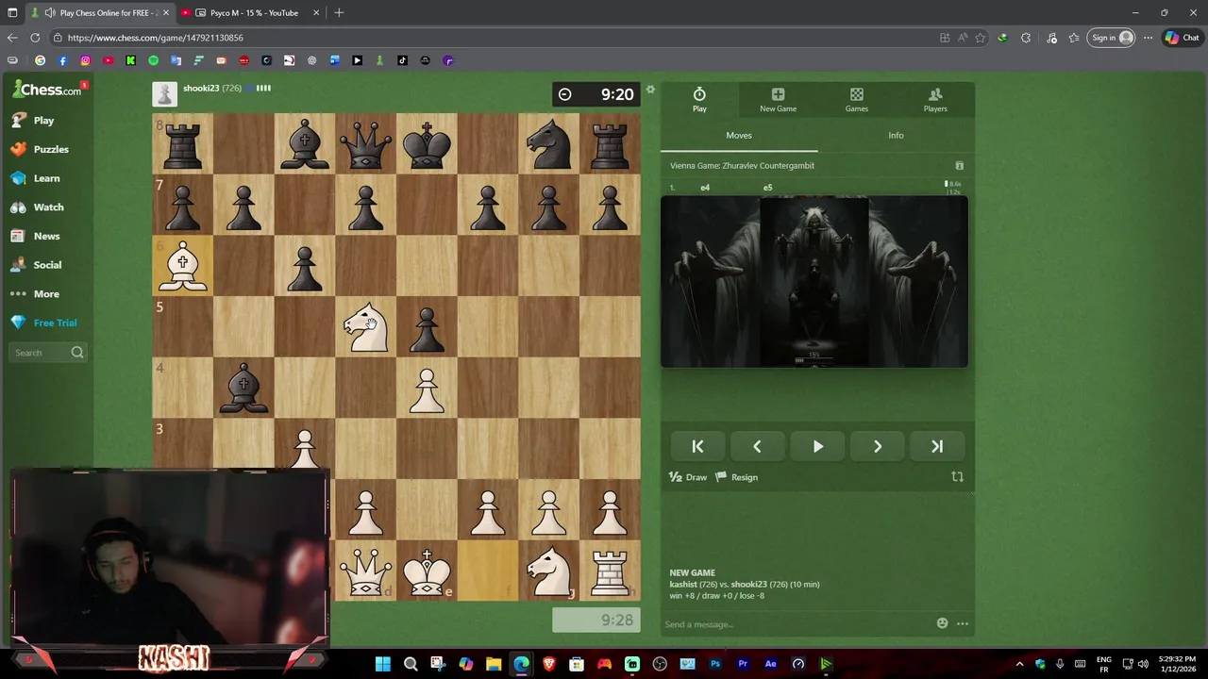Show hidden system tray icons
The image size is (1208, 679).
pos(1019,664)
